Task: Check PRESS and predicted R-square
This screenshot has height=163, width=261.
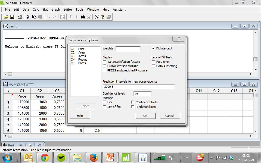Action: (x=104, y=70)
